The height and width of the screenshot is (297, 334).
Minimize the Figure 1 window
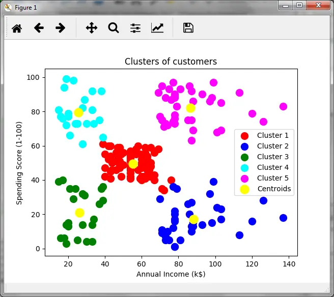pyautogui.click(x=286, y=6)
